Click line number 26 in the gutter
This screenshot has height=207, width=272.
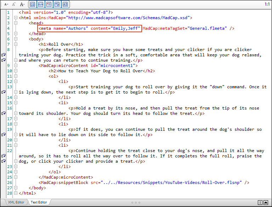pyautogui.click(x=10, y=183)
